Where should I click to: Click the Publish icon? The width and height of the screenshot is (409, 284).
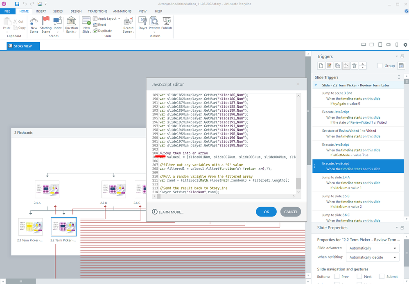pos(167,21)
